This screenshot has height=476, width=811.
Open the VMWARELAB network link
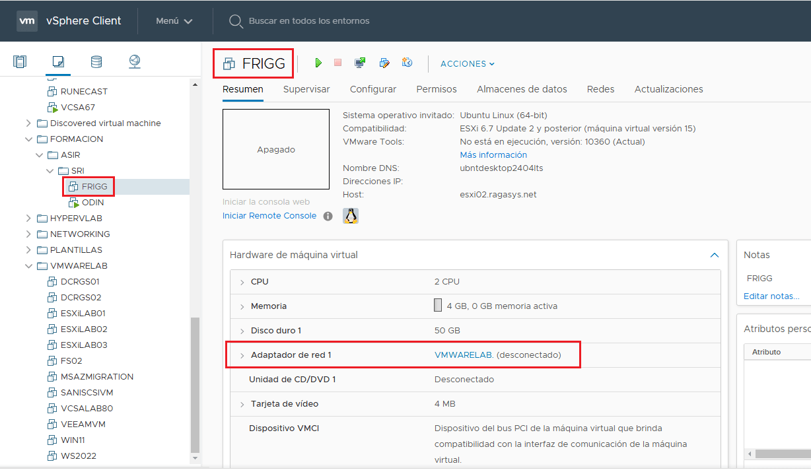pos(464,355)
